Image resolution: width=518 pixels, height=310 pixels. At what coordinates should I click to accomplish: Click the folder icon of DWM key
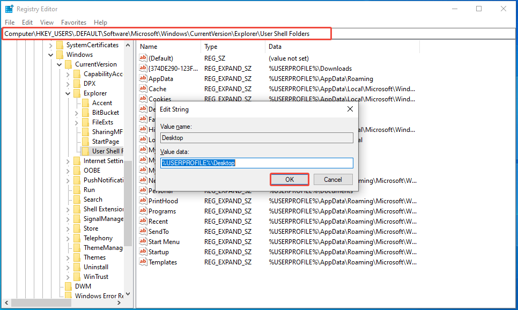[x=69, y=286]
